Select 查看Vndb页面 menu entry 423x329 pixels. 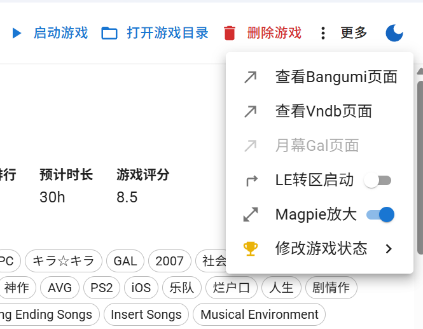(x=323, y=111)
